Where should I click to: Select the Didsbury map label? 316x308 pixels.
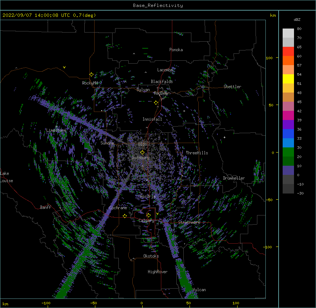tap(140, 158)
